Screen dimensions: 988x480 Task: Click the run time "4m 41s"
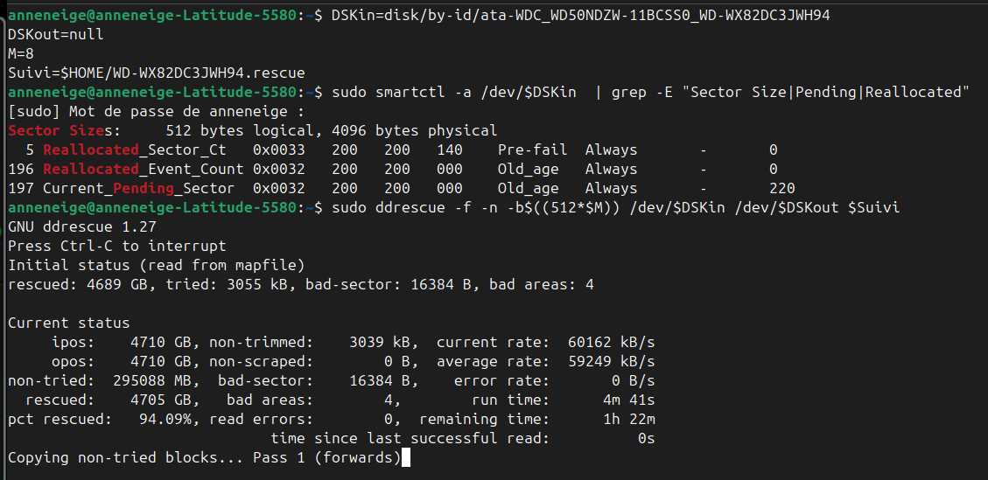629,400
